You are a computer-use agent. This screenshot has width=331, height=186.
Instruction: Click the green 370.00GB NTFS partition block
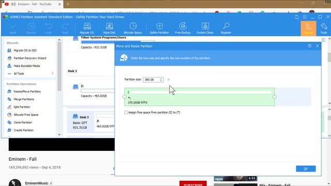pos(199,97)
